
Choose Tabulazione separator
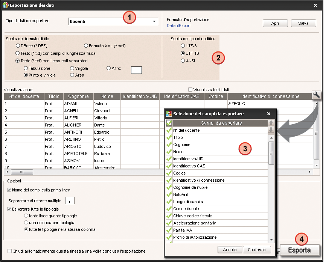(26, 68)
